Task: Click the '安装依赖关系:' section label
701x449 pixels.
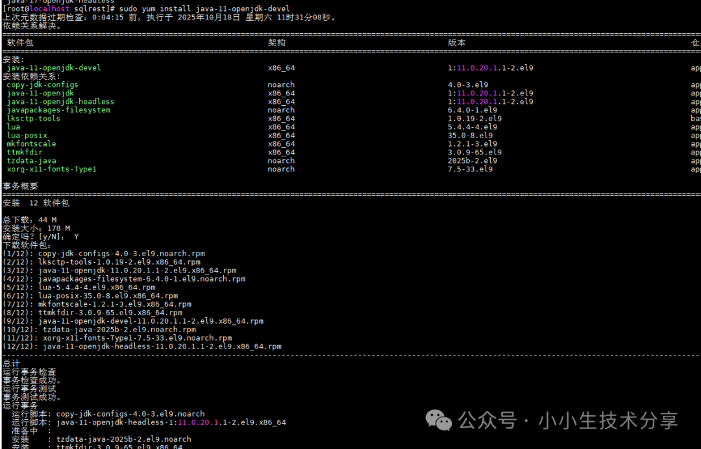Action: point(31,77)
